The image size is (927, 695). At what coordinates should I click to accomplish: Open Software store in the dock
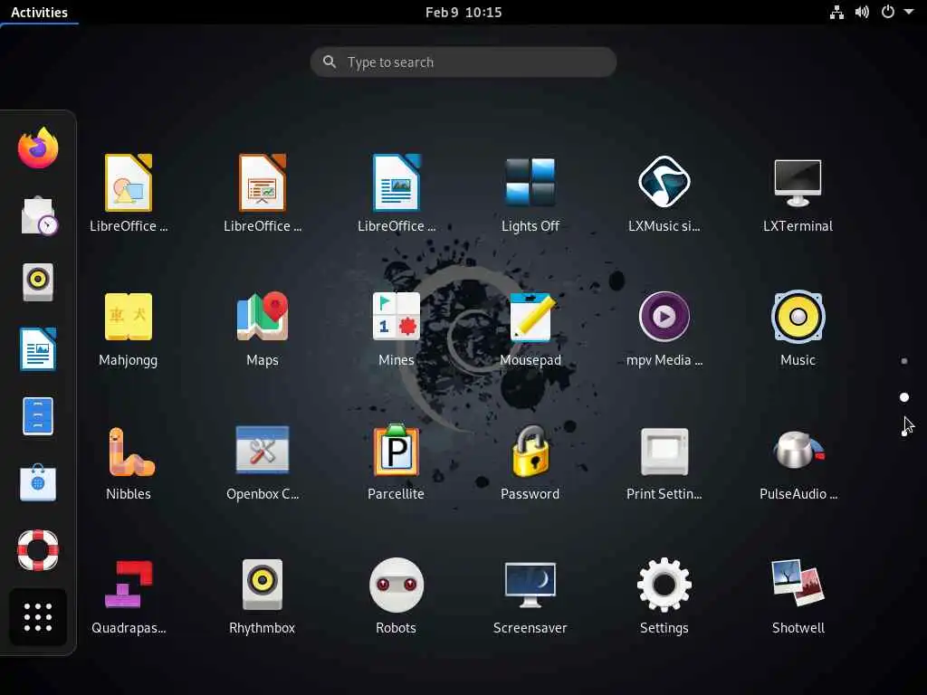tap(38, 483)
